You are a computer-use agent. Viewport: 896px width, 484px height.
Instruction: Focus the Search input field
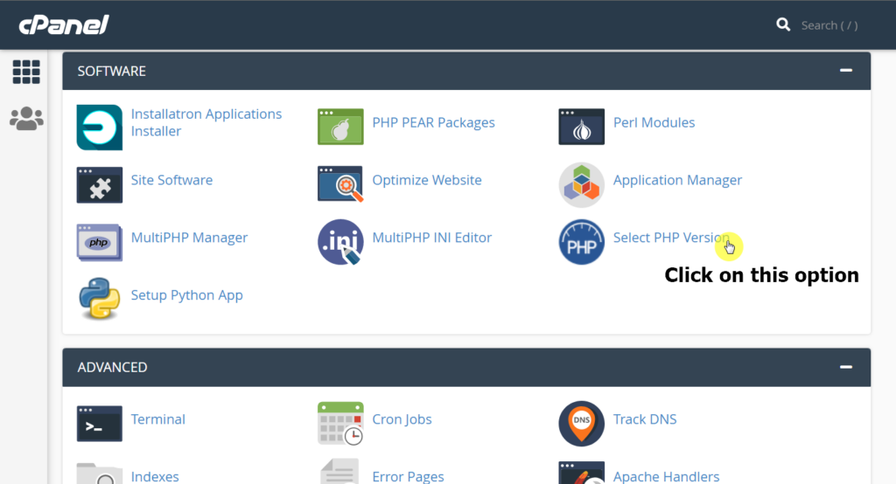(829, 25)
